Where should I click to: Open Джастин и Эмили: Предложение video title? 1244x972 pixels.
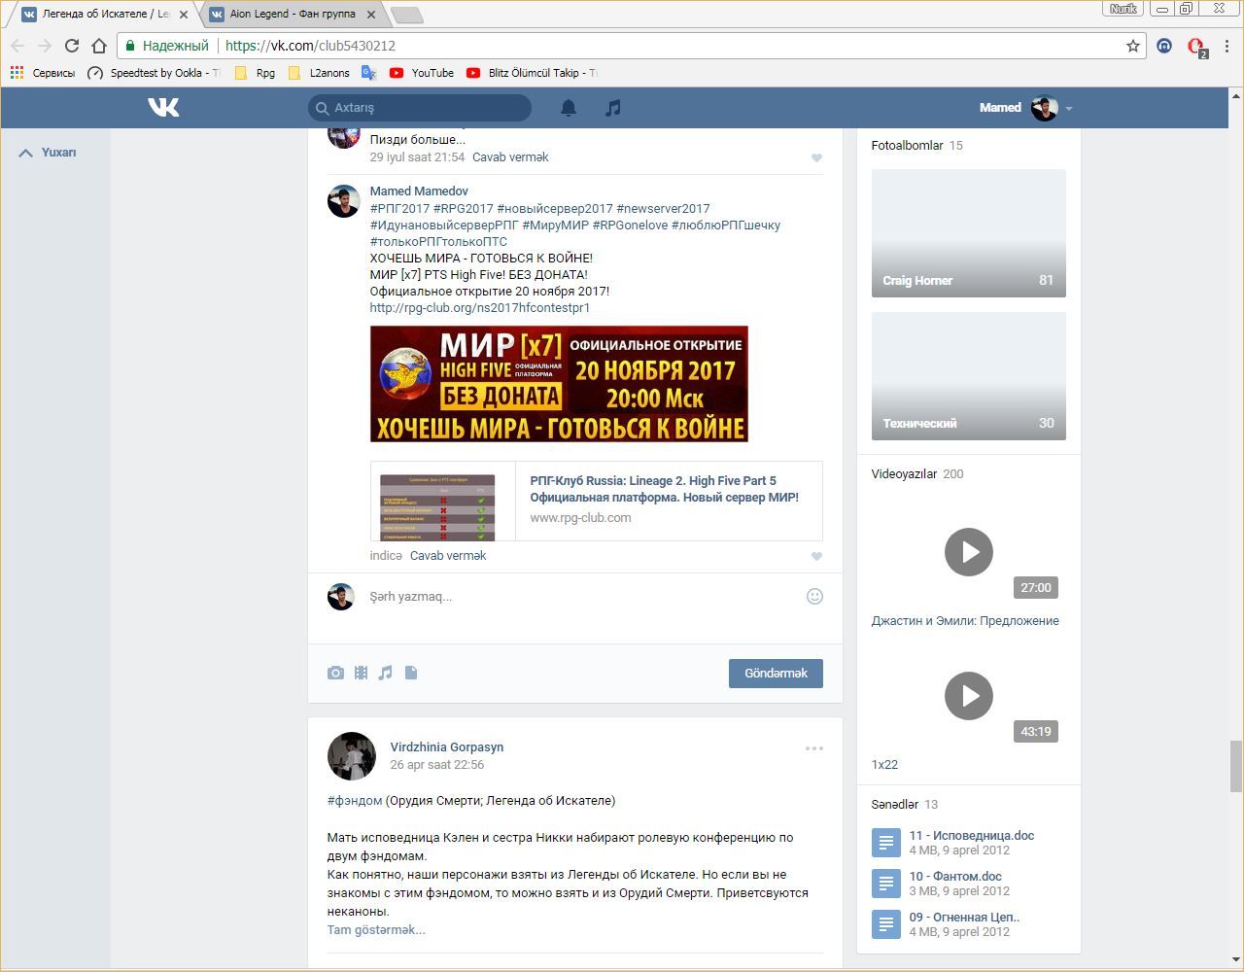[x=965, y=621]
